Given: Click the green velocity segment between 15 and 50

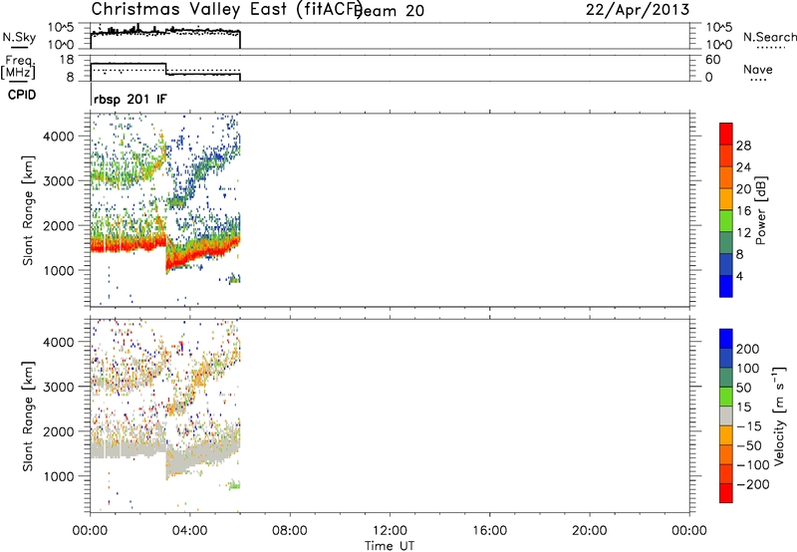Looking at the screenshot, I should [x=726, y=397].
